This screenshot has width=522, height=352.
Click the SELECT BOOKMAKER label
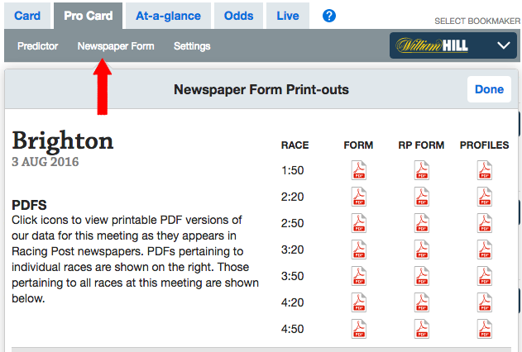(x=477, y=21)
